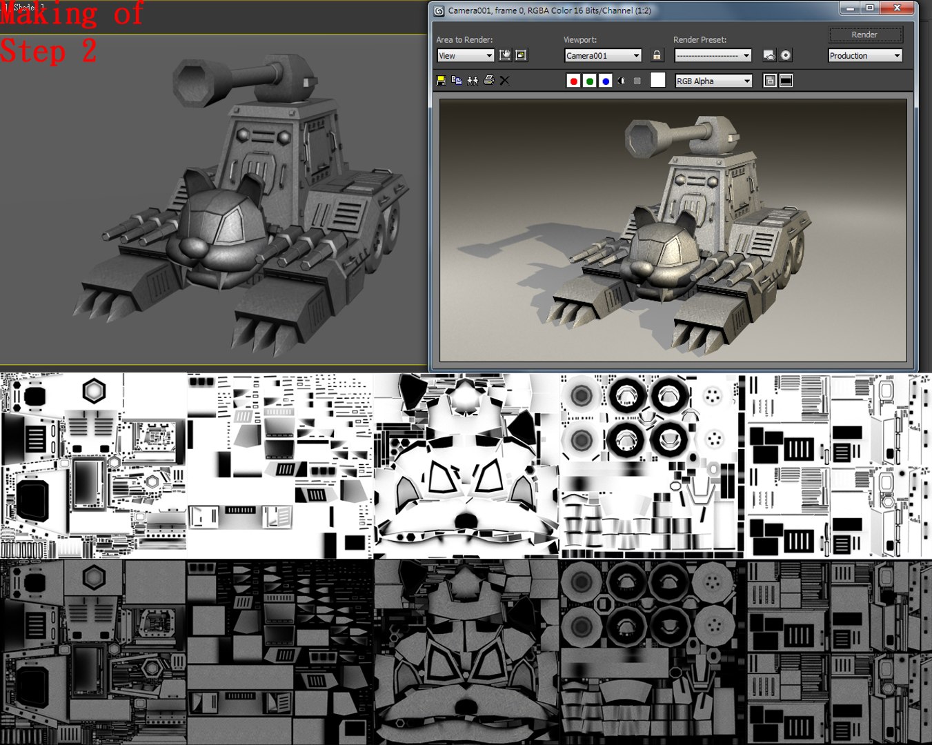
Task: Click the Copy Image icon
Action: pyautogui.click(x=457, y=81)
